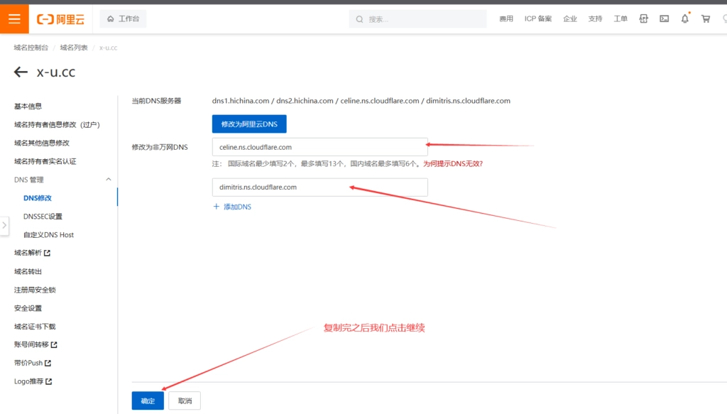Open 注册局安全锁 in the sidebar

[35, 290]
